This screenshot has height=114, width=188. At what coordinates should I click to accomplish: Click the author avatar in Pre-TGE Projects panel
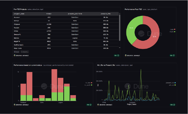coord(15,56)
